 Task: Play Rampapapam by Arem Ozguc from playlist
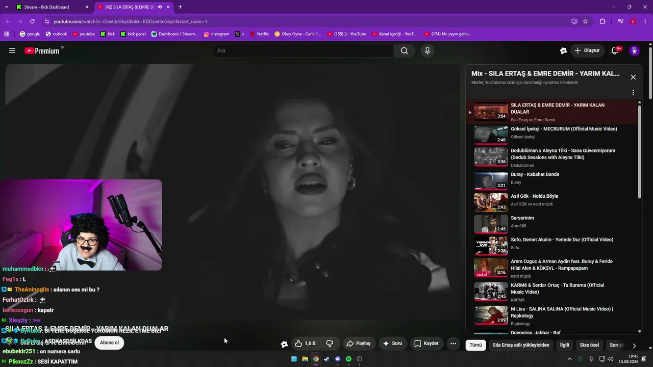pos(552,269)
